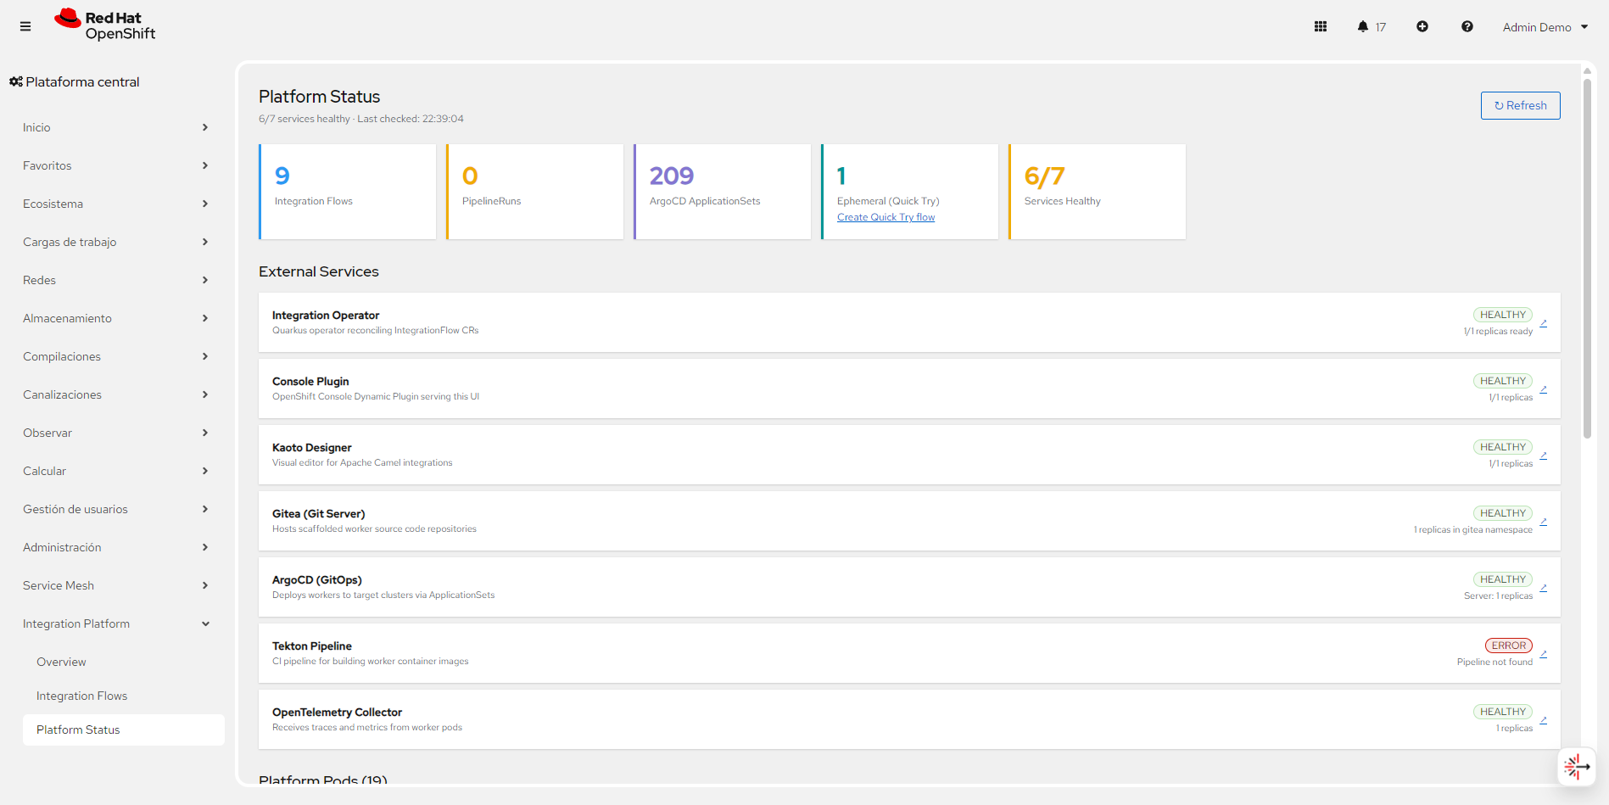Open Admin Demo user dropdown
This screenshot has width=1609, height=805.
click(x=1545, y=27)
